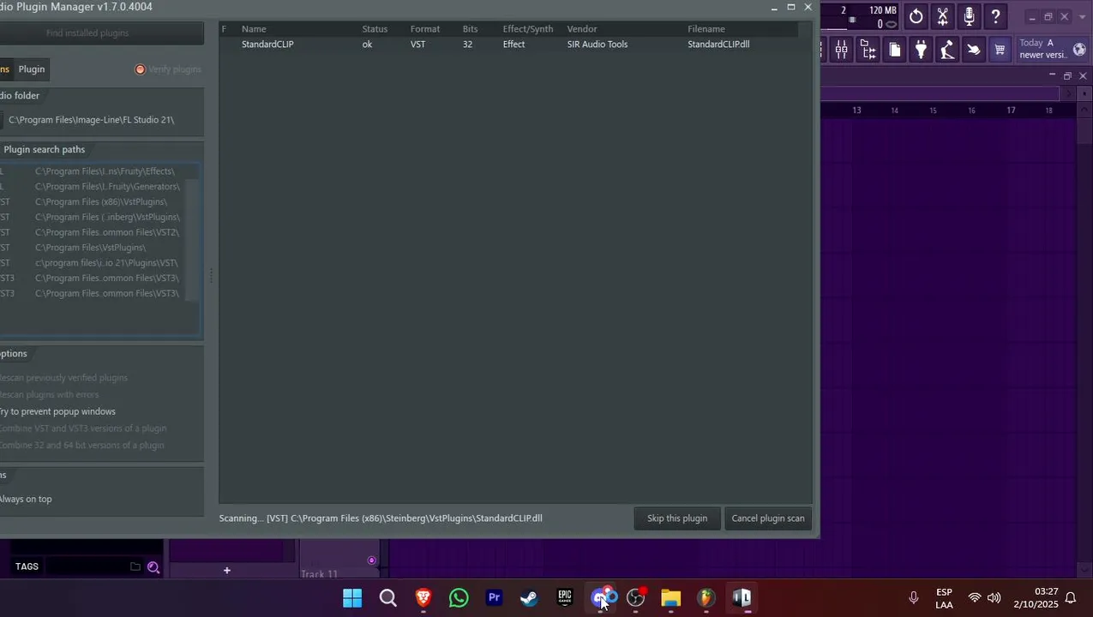Open the browser folder tree icon
This screenshot has height=617, width=1093.
coord(868,50)
